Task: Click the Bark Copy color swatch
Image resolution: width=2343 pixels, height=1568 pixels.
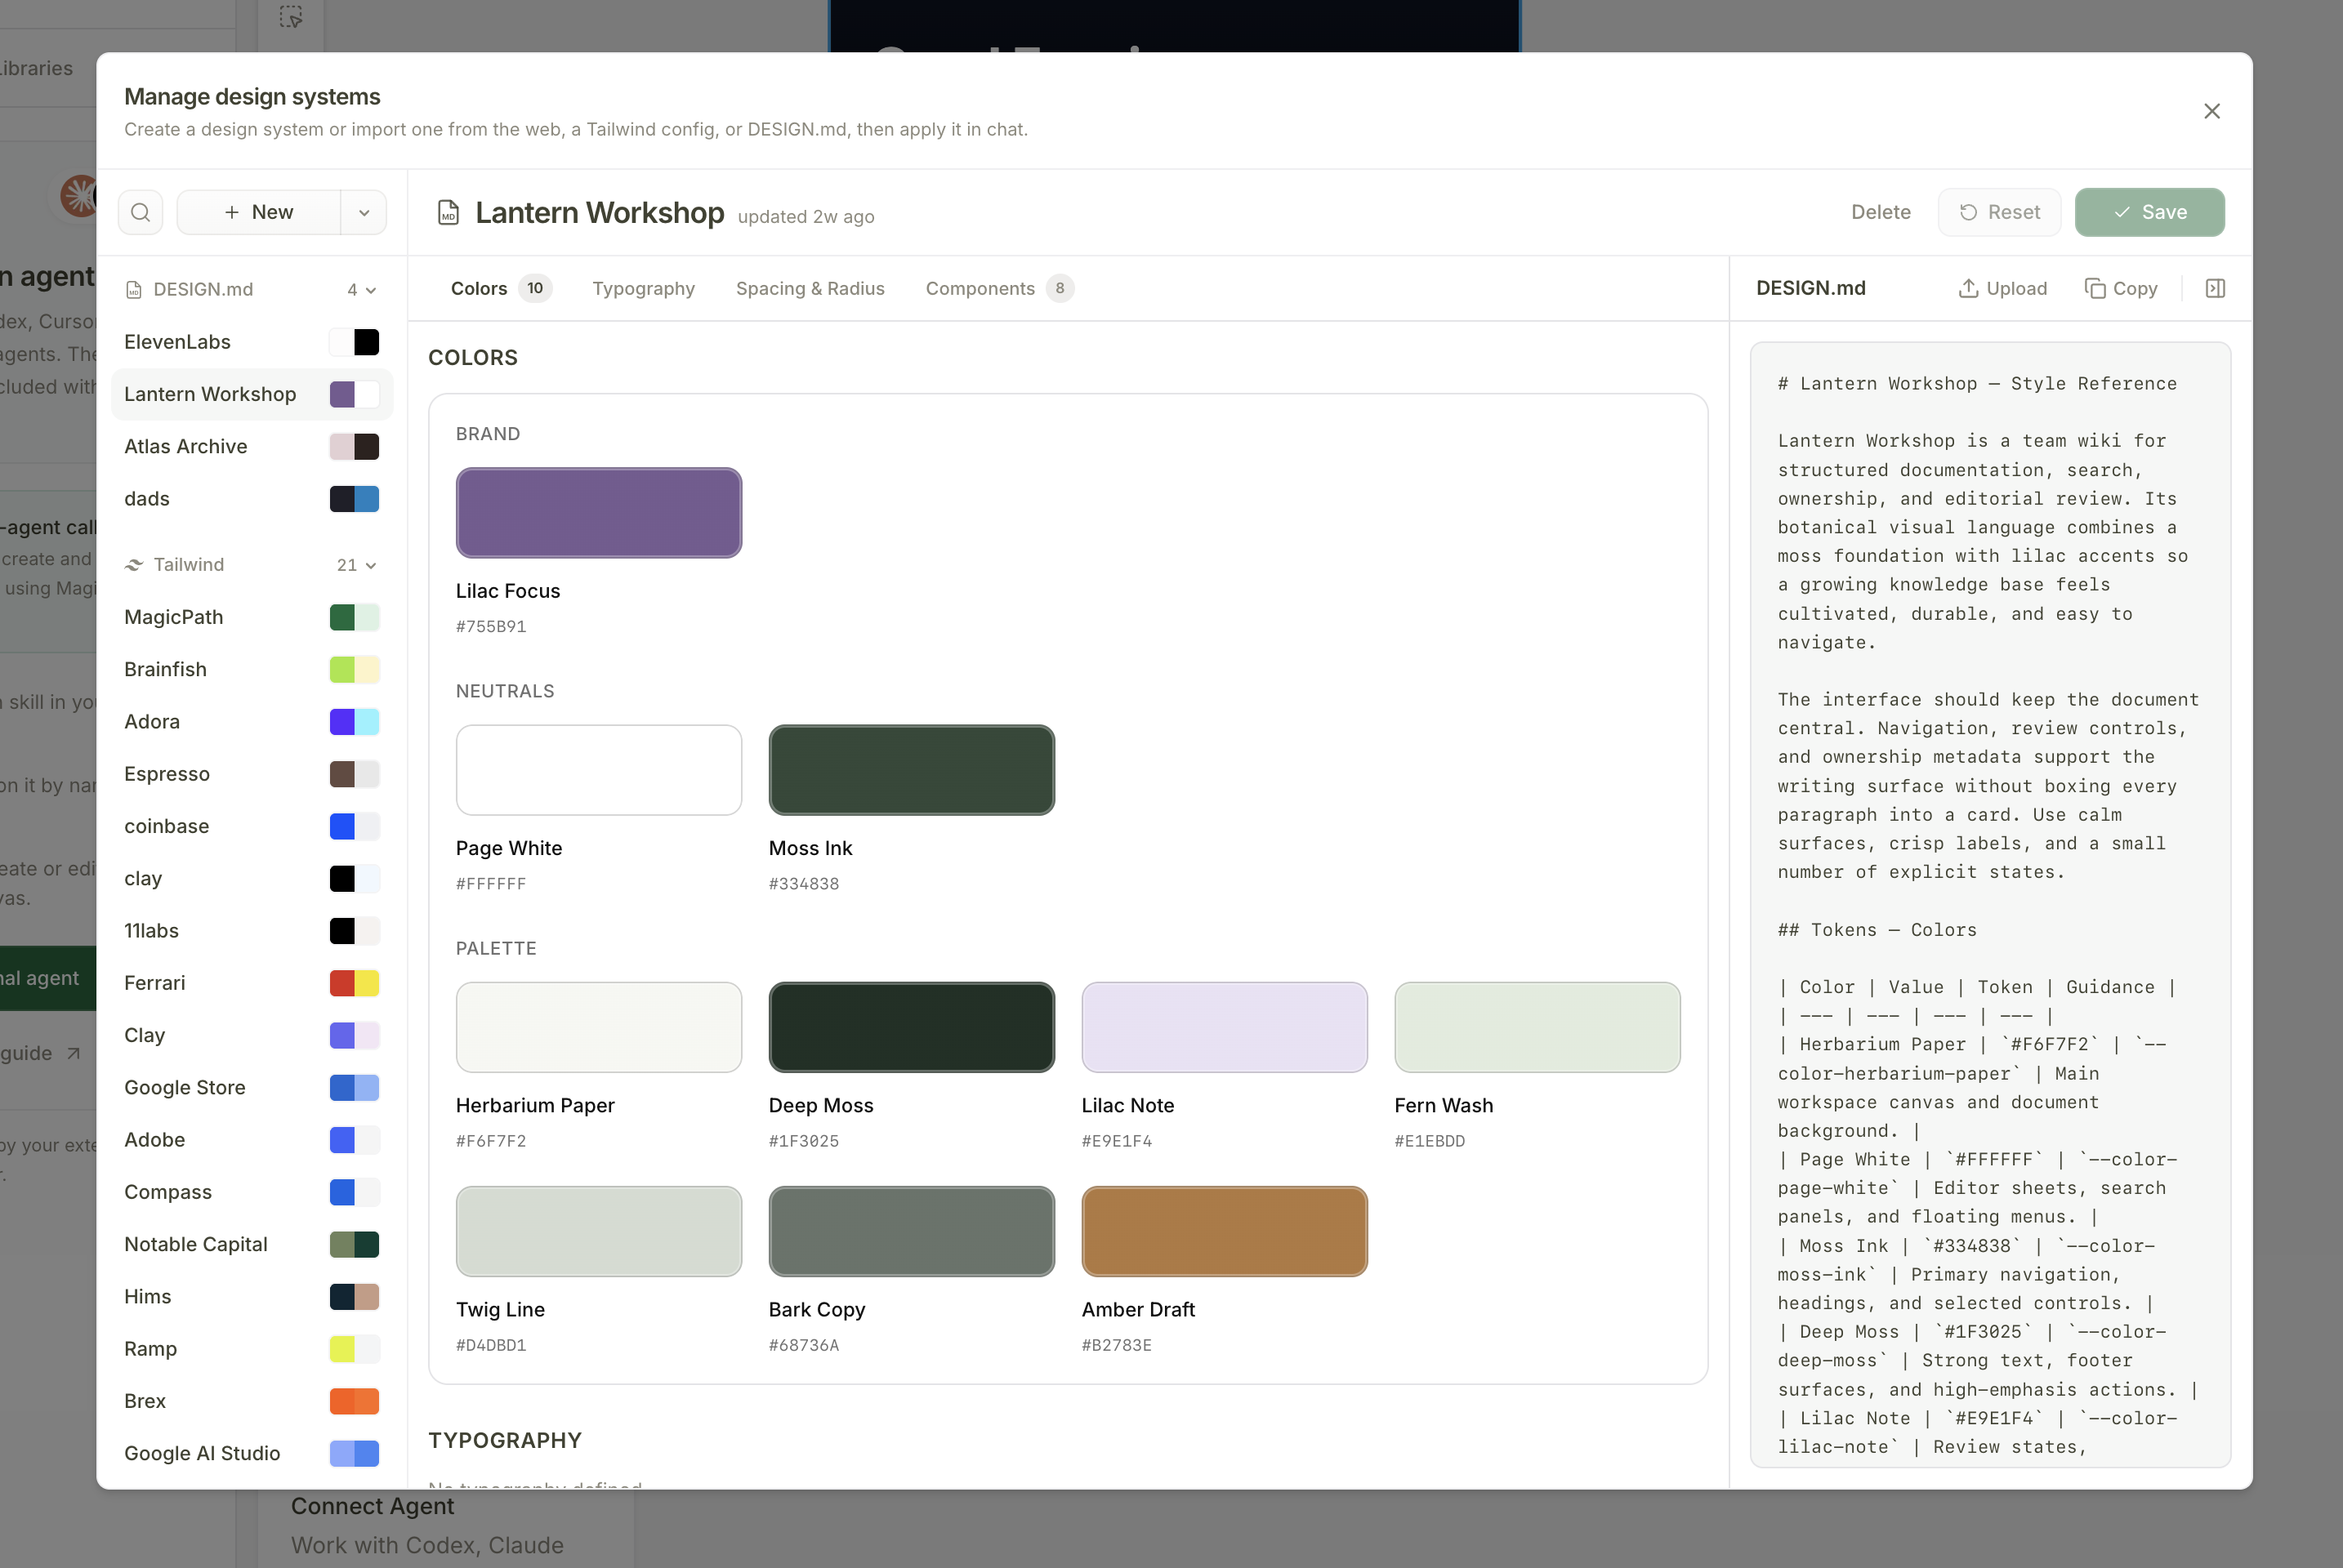Action: (x=912, y=1231)
